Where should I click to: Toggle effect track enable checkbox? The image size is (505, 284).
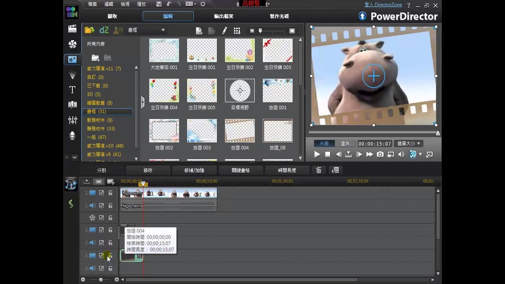pos(101,218)
